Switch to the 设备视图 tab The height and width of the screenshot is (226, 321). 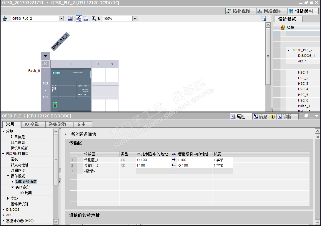point(303,11)
